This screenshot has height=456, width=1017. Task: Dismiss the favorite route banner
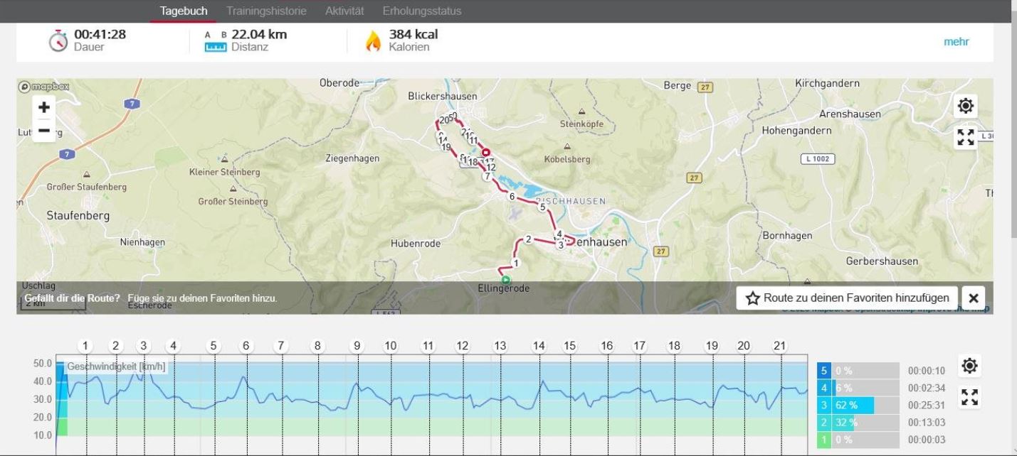click(974, 298)
